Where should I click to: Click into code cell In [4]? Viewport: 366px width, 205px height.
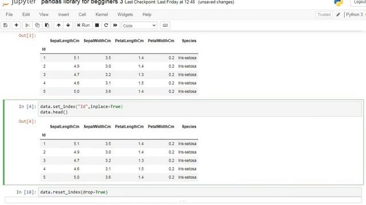[200, 109]
